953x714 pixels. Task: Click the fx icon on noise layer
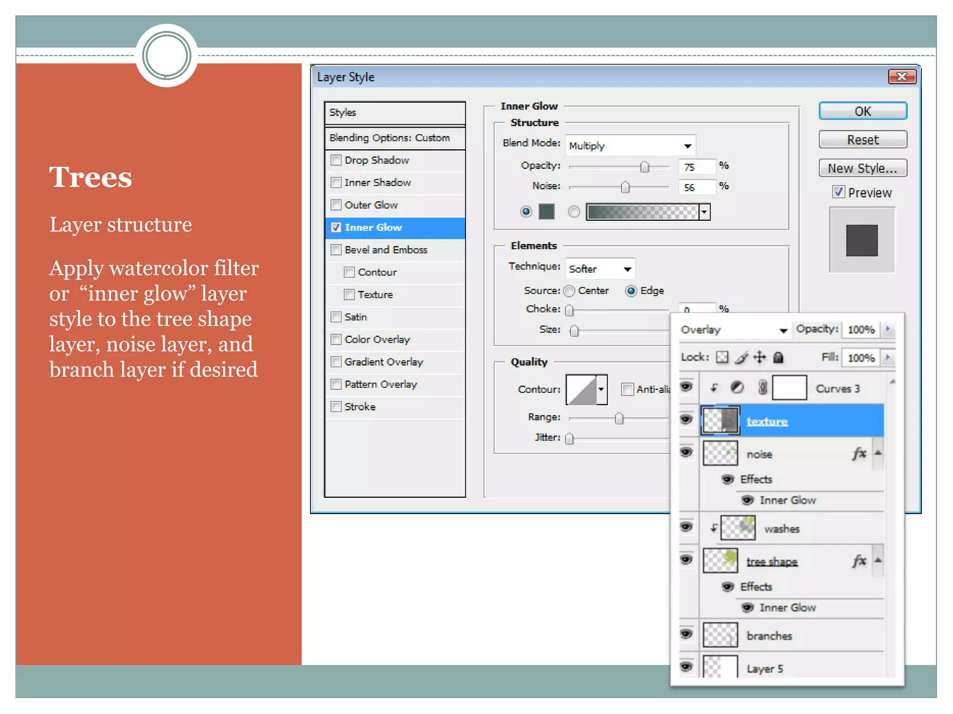(x=859, y=453)
